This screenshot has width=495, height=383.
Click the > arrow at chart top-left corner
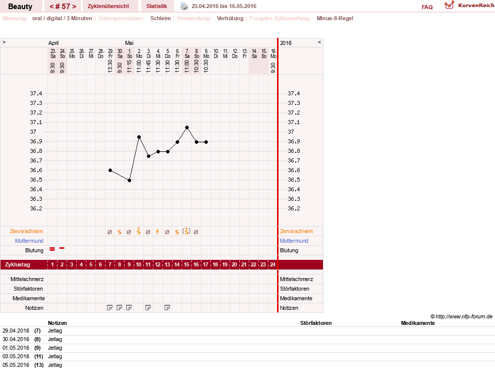click(4, 42)
